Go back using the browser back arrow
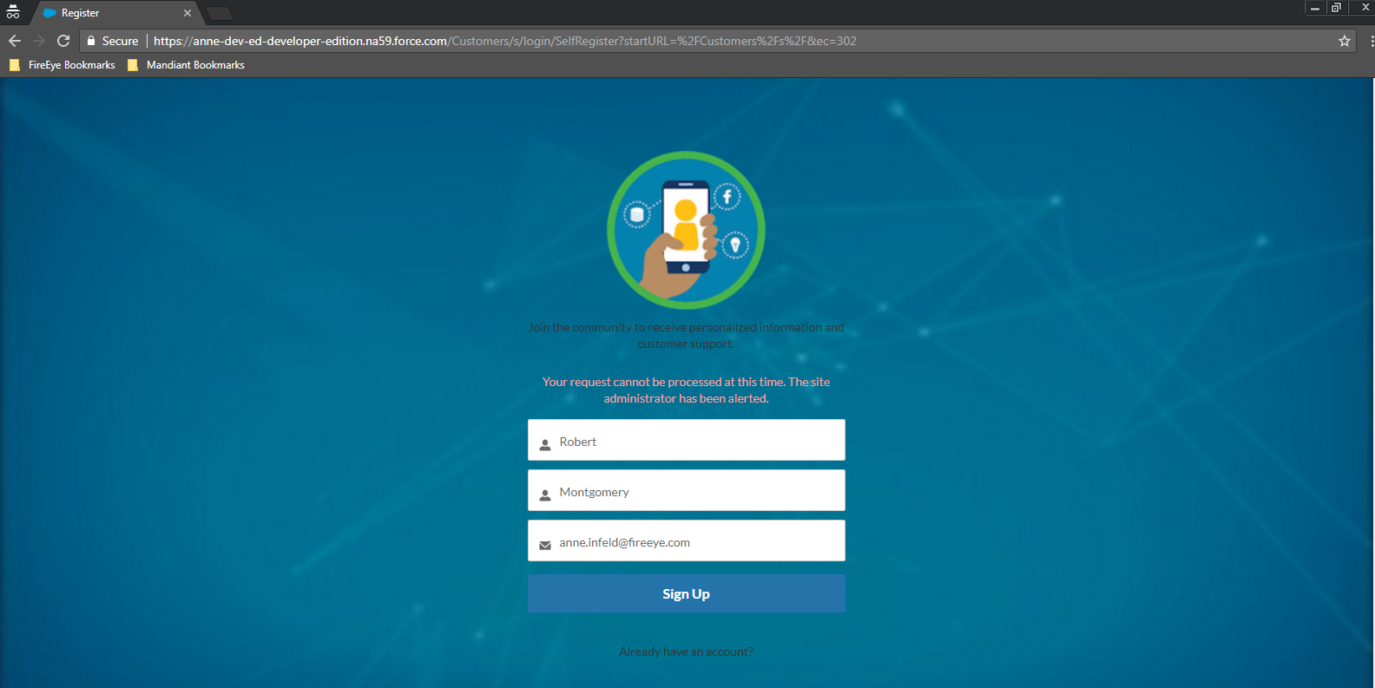The image size is (1375, 688). coord(15,41)
